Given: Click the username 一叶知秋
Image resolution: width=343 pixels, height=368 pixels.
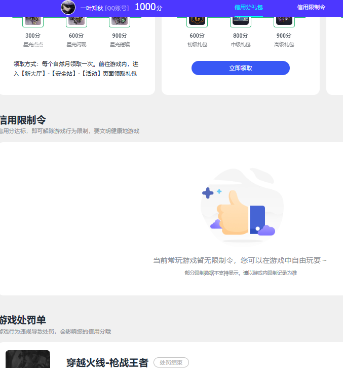Looking at the screenshot, I should 92,8.
